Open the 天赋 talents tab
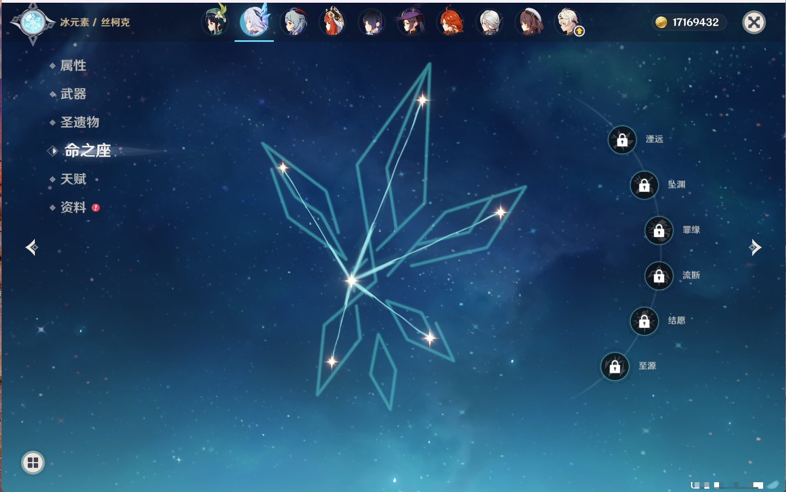Viewport: 786px width, 492px height. pos(73,179)
